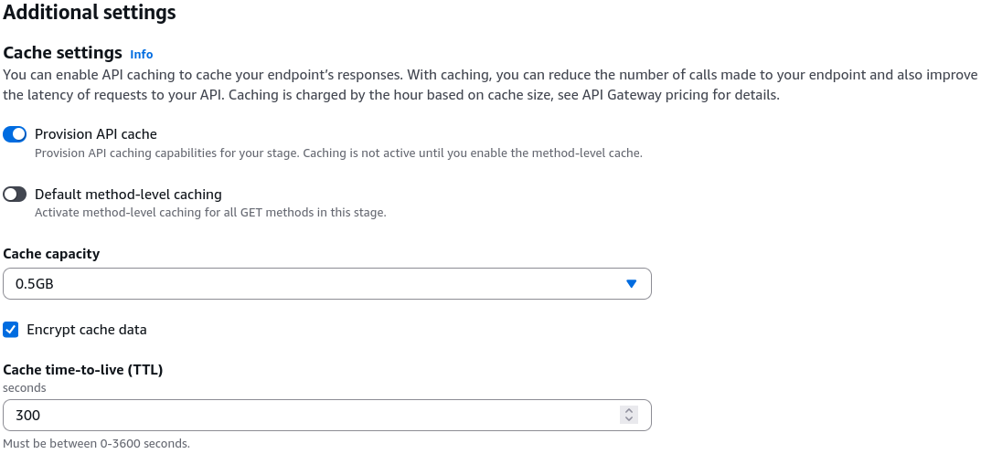Viewport: 981px width, 454px height.
Task: Click the Cache time-to-live (TTL) label
Action: click(83, 370)
